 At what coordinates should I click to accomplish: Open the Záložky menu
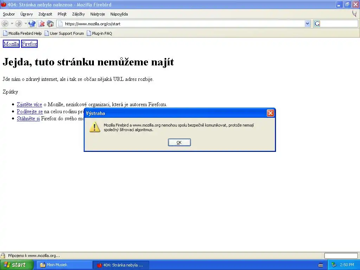[78, 14]
